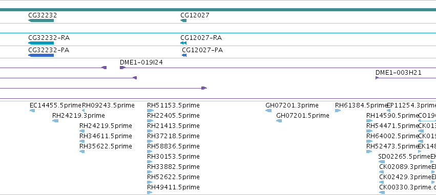Viewport: 436px width, 195px height.
Task: Select the CG32232-PA protein bar
Action: (x=41, y=55)
